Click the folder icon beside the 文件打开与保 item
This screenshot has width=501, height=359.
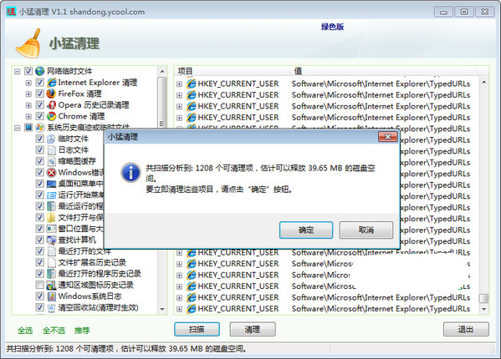pos(51,217)
